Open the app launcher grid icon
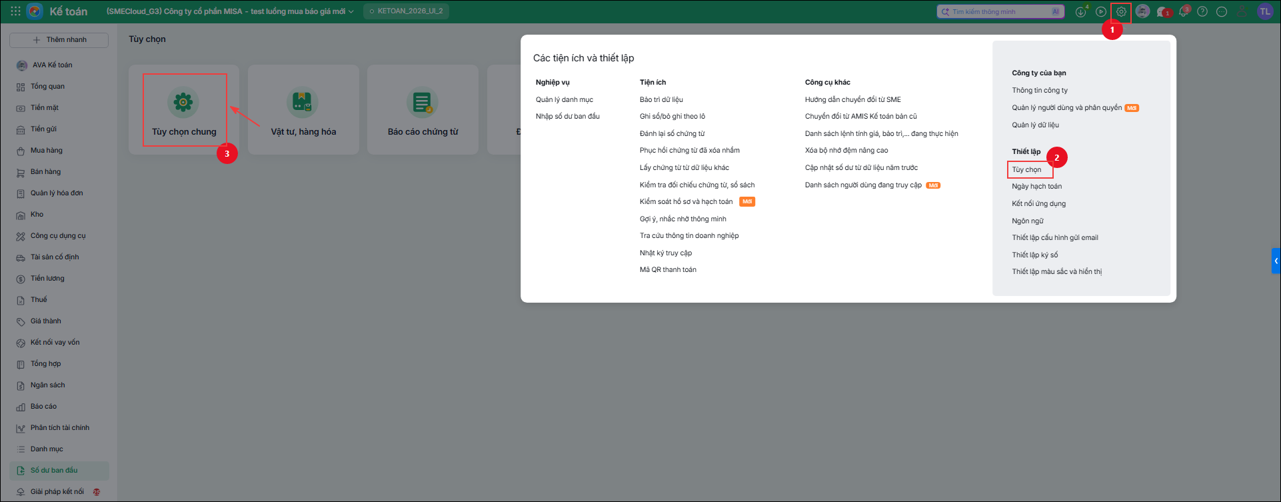The image size is (1281, 502). click(15, 11)
